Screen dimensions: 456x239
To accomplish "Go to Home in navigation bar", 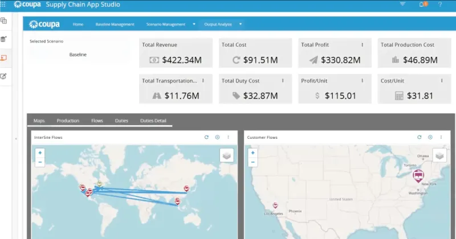I will pyautogui.click(x=78, y=24).
